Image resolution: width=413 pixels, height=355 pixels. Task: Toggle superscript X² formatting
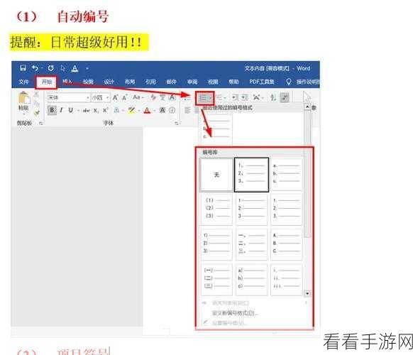[105, 110]
